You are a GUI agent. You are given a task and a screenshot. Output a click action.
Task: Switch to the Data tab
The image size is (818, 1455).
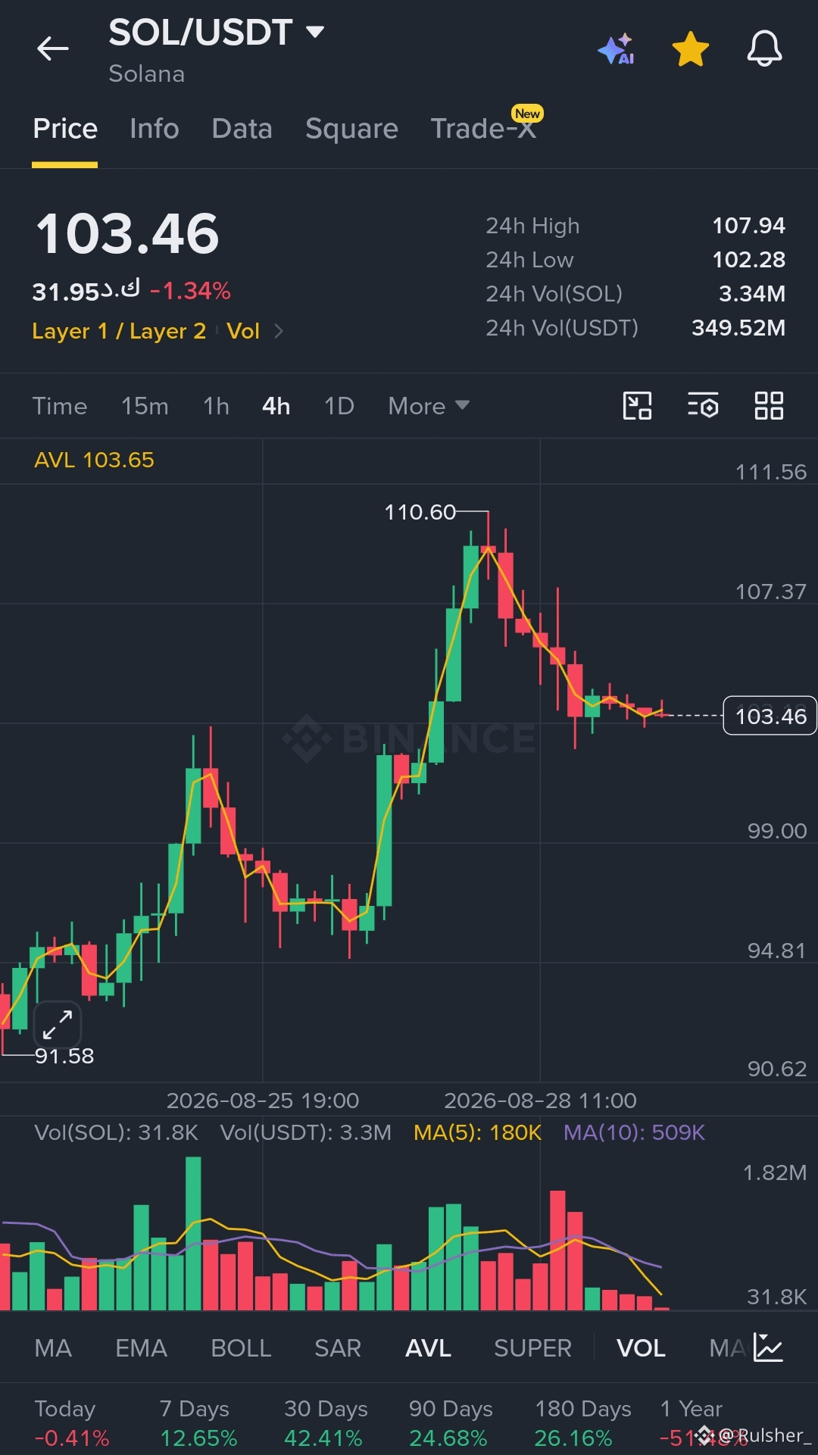tap(242, 129)
